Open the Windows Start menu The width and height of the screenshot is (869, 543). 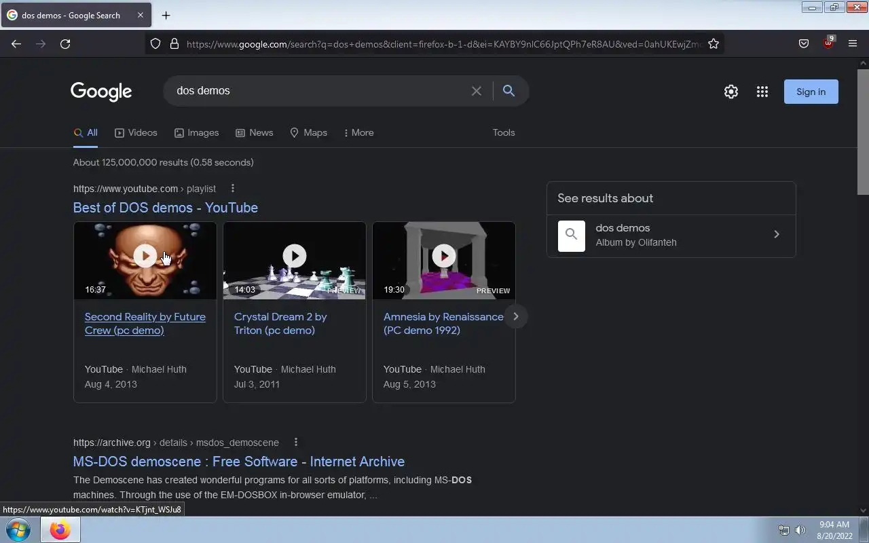tap(18, 530)
